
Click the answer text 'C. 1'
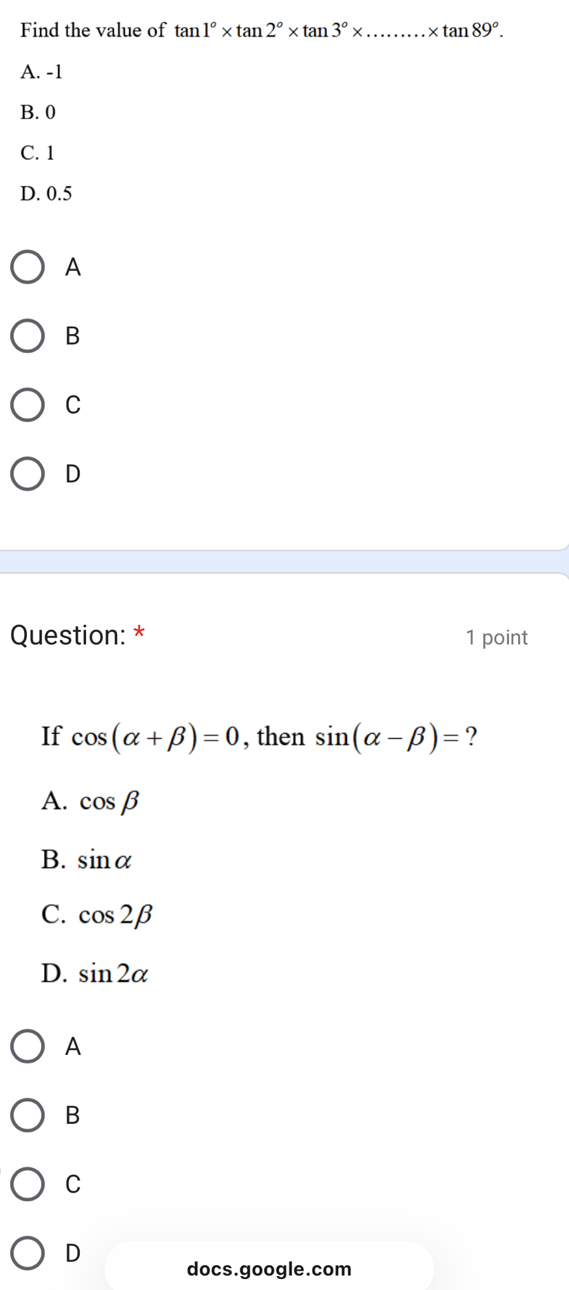coord(39,152)
